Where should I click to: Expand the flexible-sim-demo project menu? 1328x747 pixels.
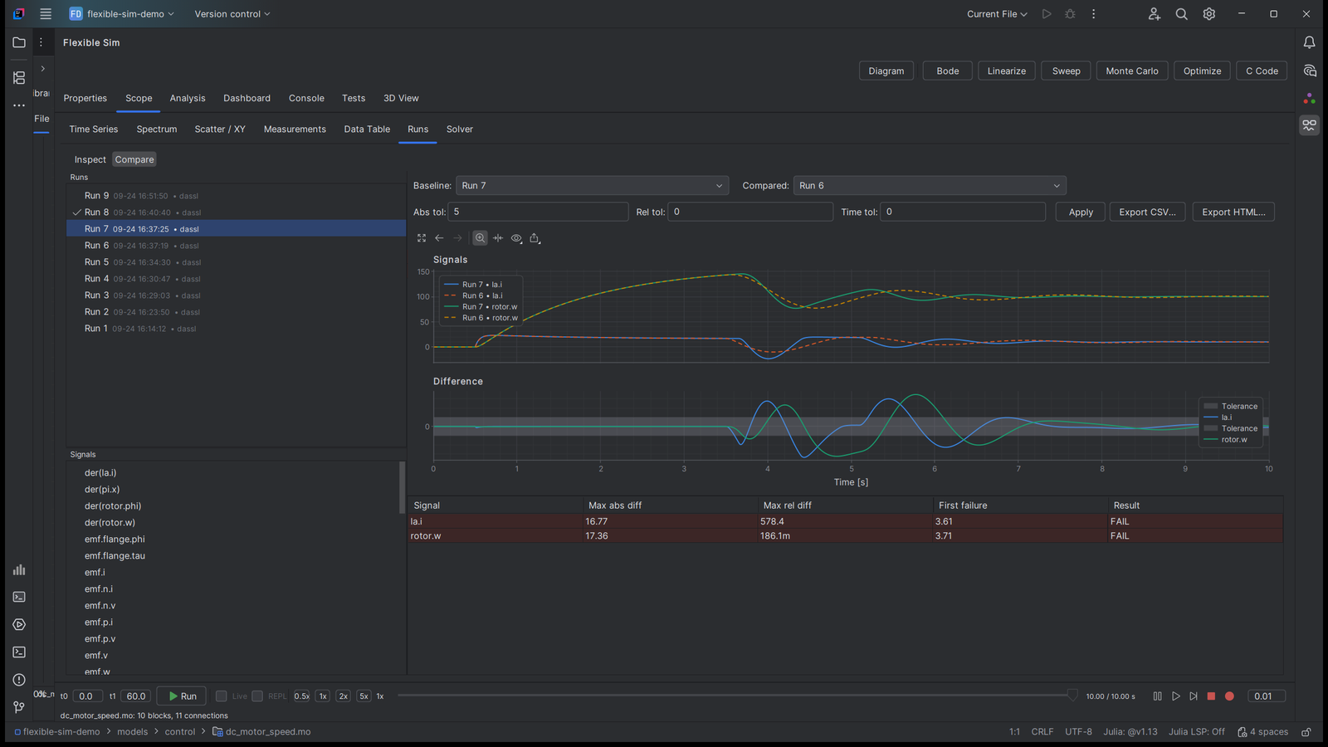[122, 14]
